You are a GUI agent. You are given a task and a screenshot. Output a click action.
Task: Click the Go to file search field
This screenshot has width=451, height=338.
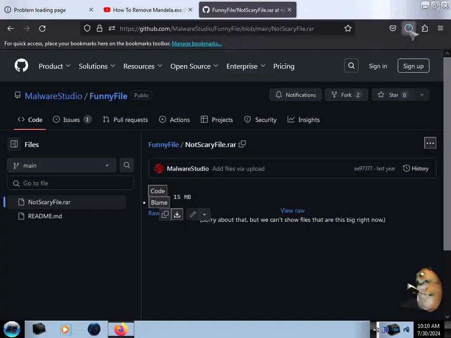70,183
